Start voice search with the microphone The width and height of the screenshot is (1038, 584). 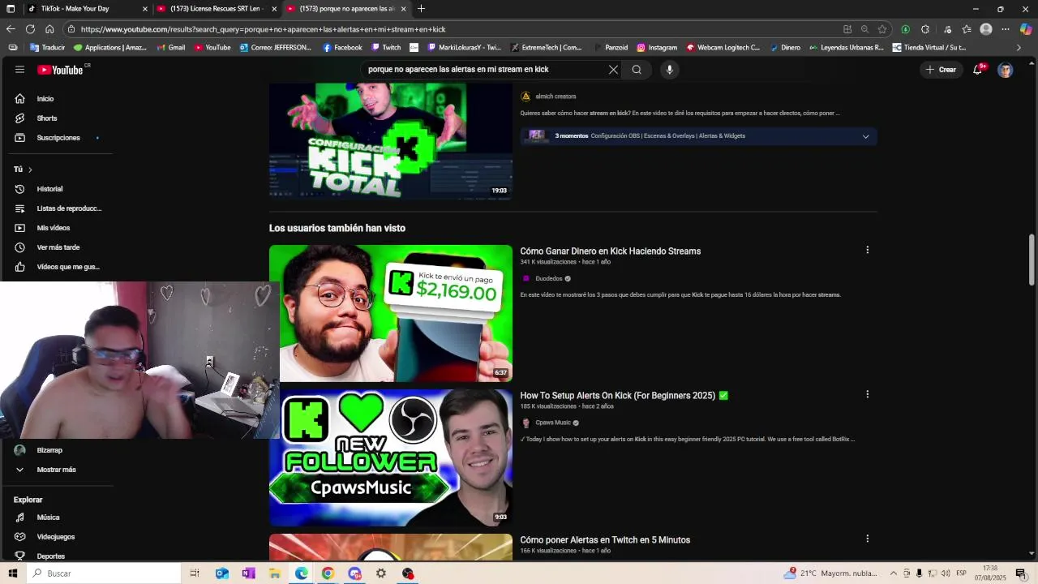tap(669, 70)
